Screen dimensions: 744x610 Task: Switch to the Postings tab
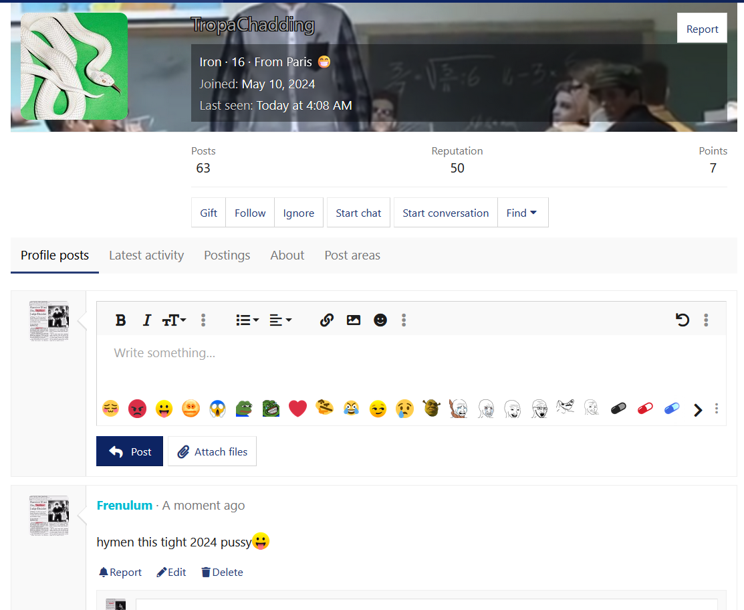227,255
